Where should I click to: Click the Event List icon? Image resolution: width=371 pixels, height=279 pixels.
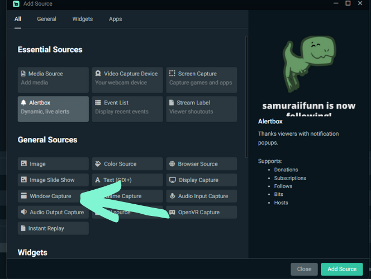pos(98,103)
